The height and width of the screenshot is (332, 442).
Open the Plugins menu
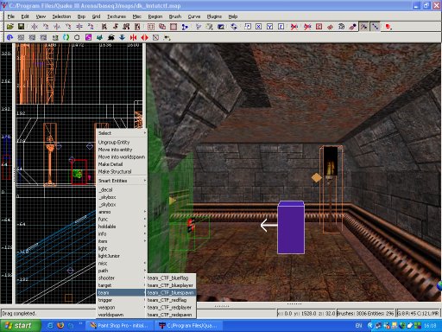pyautogui.click(x=214, y=16)
